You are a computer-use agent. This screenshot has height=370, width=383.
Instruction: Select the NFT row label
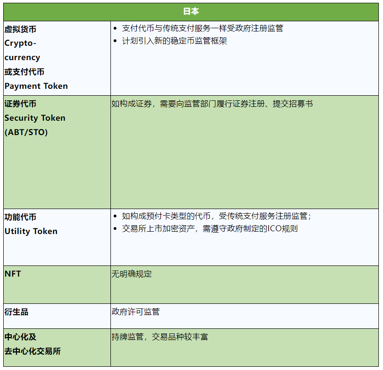[12, 274]
